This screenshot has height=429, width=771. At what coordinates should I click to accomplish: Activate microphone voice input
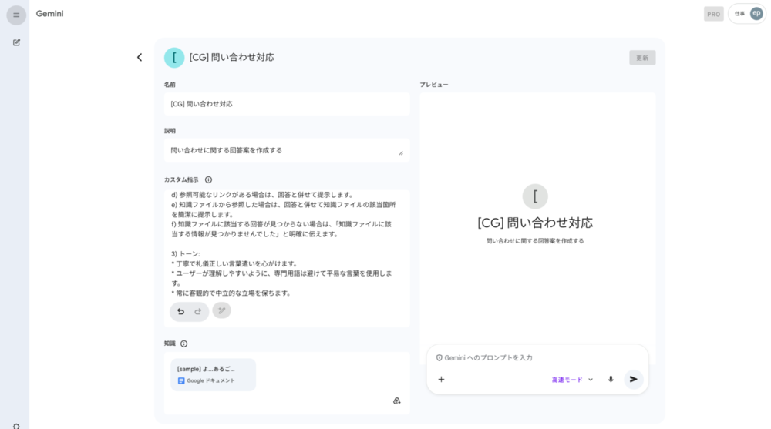[611, 380]
